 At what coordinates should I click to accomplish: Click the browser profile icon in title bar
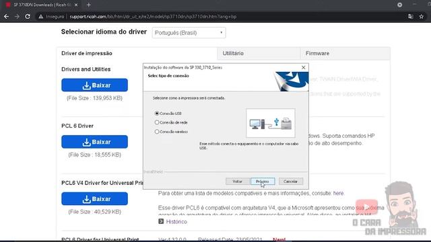(399, 5)
